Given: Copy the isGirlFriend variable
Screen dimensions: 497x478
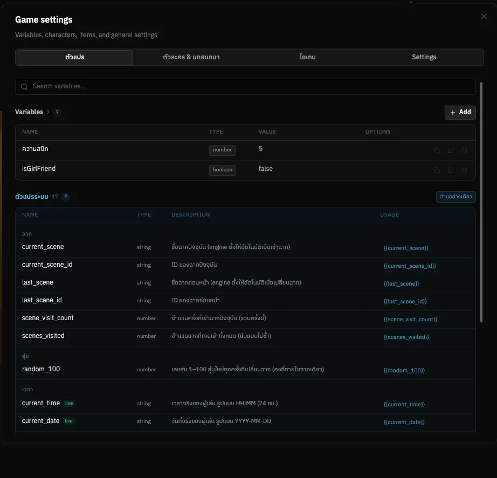Looking at the screenshot, I should [x=437, y=170].
